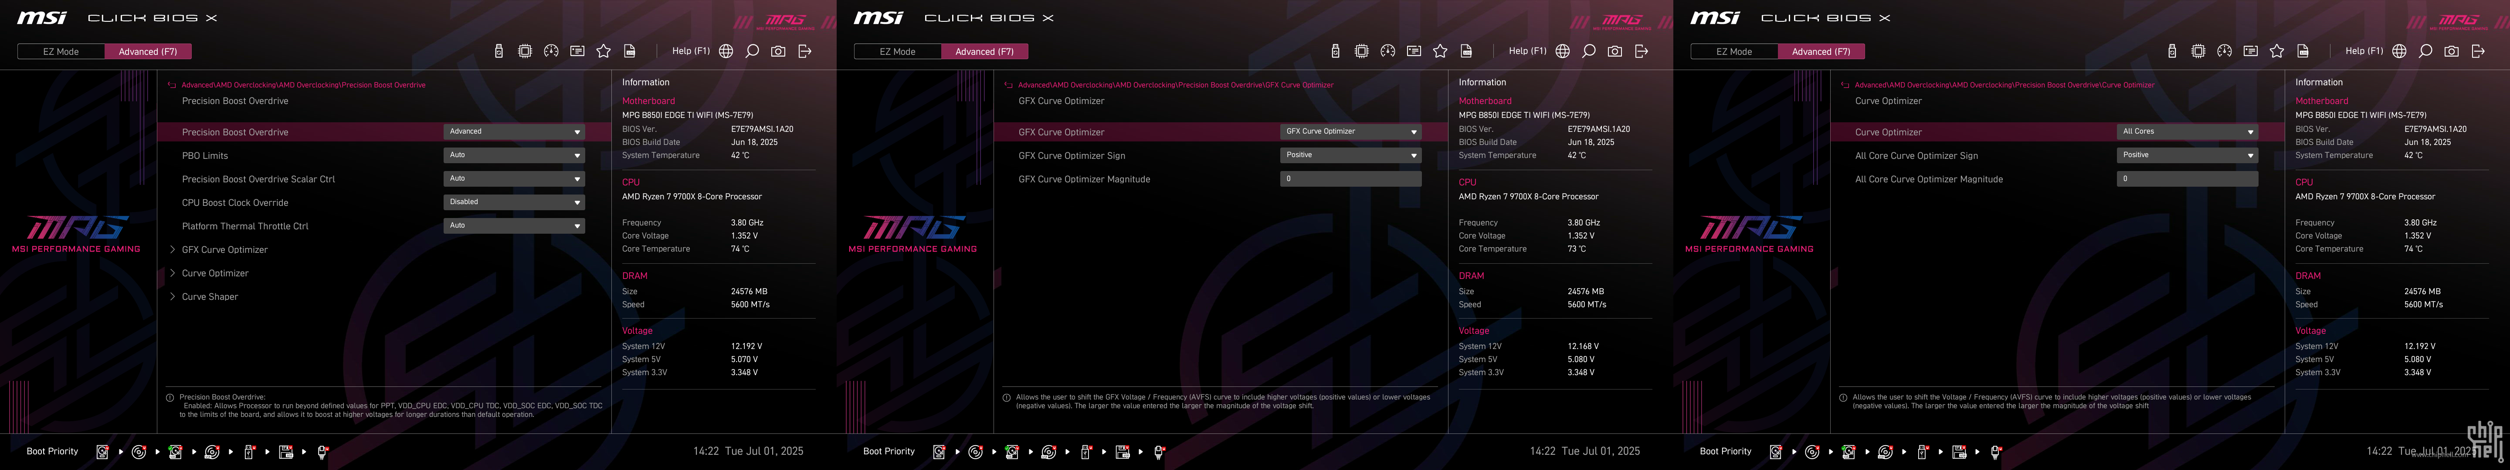The height and width of the screenshot is (470, 2510).
Task: Select Advanced (F7) tab in right screen
Action: (1822, 52)
